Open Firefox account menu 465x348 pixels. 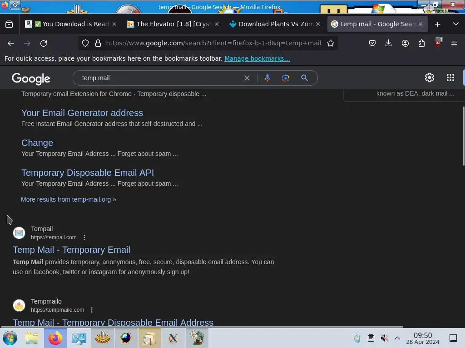pos(405,43)
